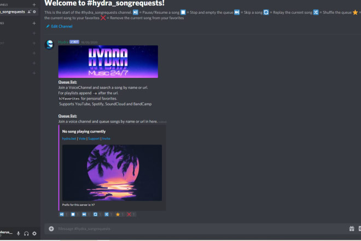Click the plus attach button in message bar
The image size is (361, 241).
51,228
